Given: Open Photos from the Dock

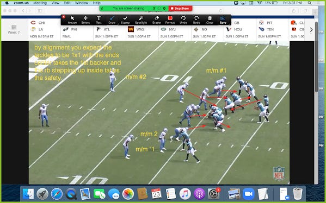Looking at the screenshot, I should tap(128, 194).
